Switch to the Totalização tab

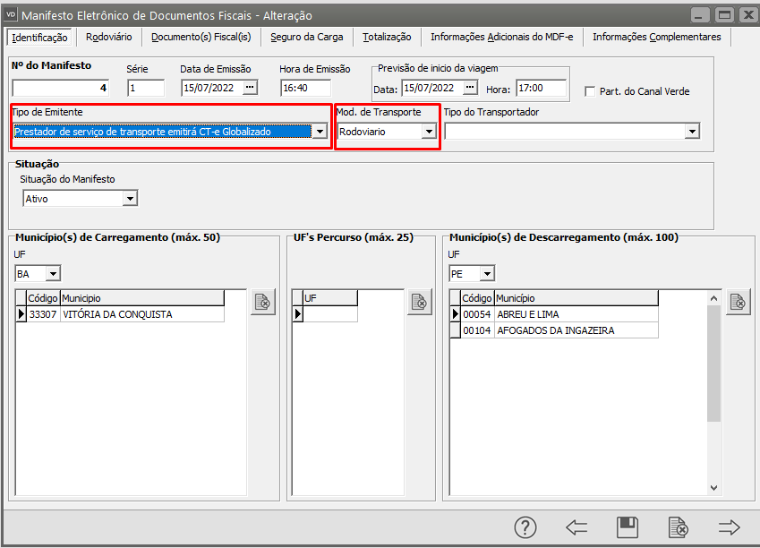387,37
